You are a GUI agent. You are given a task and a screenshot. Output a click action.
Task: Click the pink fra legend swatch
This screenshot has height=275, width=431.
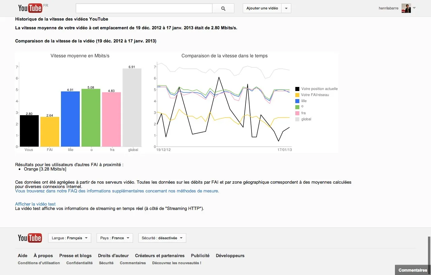[297, 113]
